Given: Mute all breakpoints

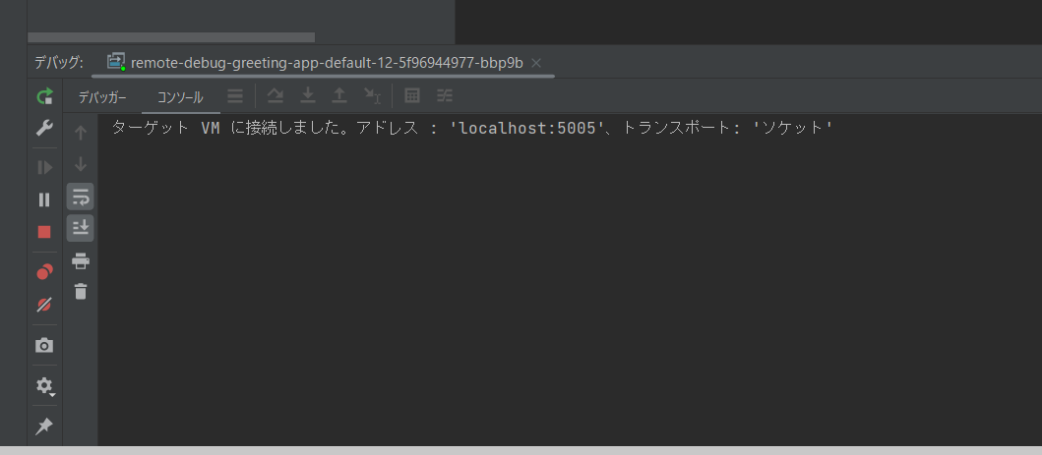Looking at the screenshot, I should pyautogui.click(x=44, y=305).
